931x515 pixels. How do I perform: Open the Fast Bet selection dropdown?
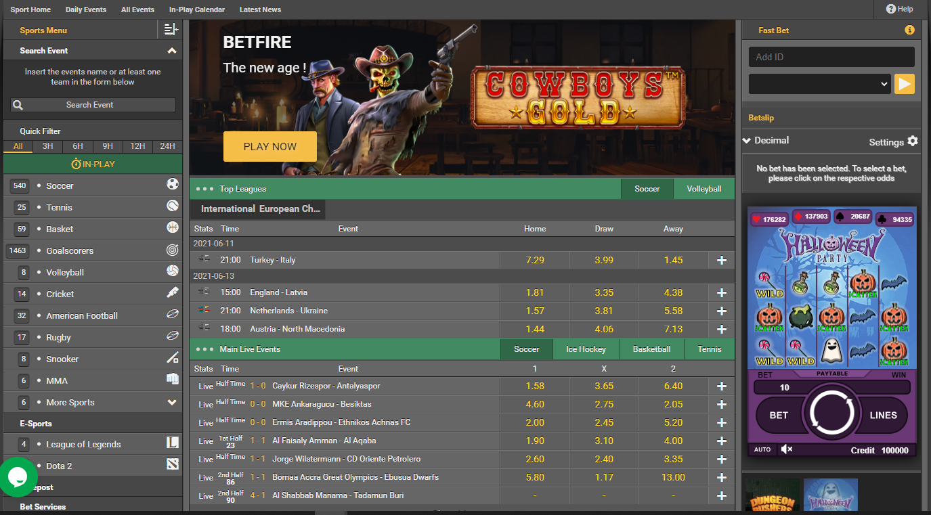(x=819, y=84)
